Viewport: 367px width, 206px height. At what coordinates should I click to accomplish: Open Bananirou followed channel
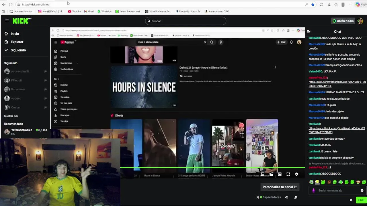point(25,89)
